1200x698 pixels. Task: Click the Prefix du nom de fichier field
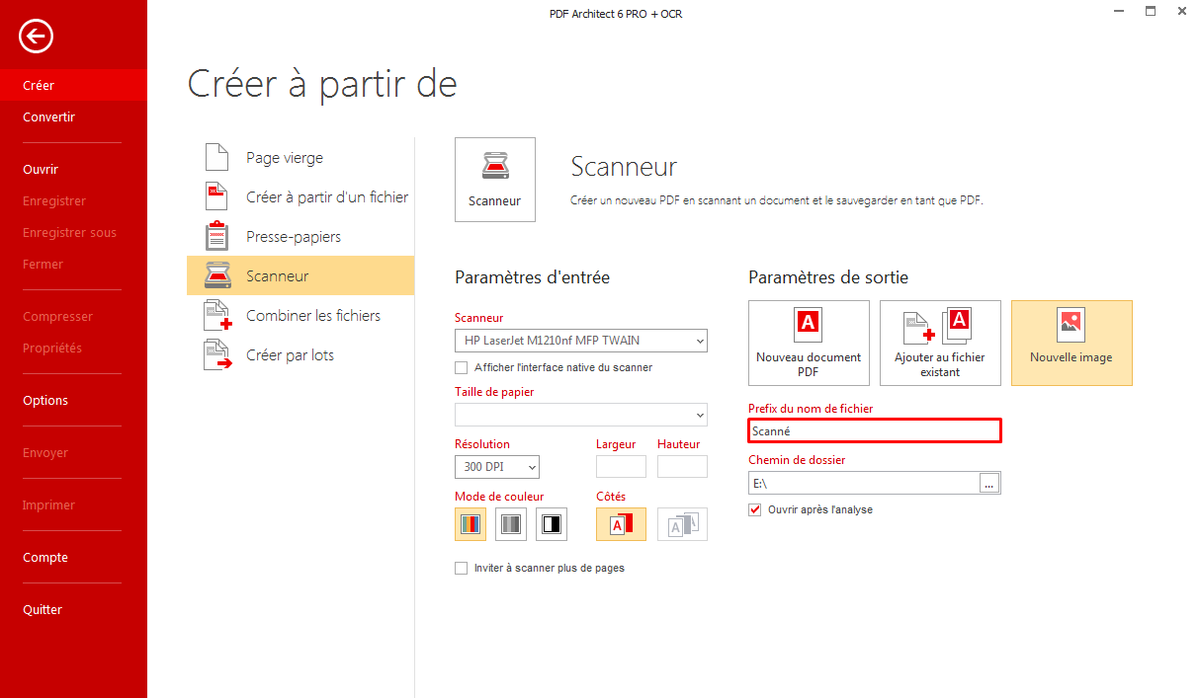(x=875, y=430)
